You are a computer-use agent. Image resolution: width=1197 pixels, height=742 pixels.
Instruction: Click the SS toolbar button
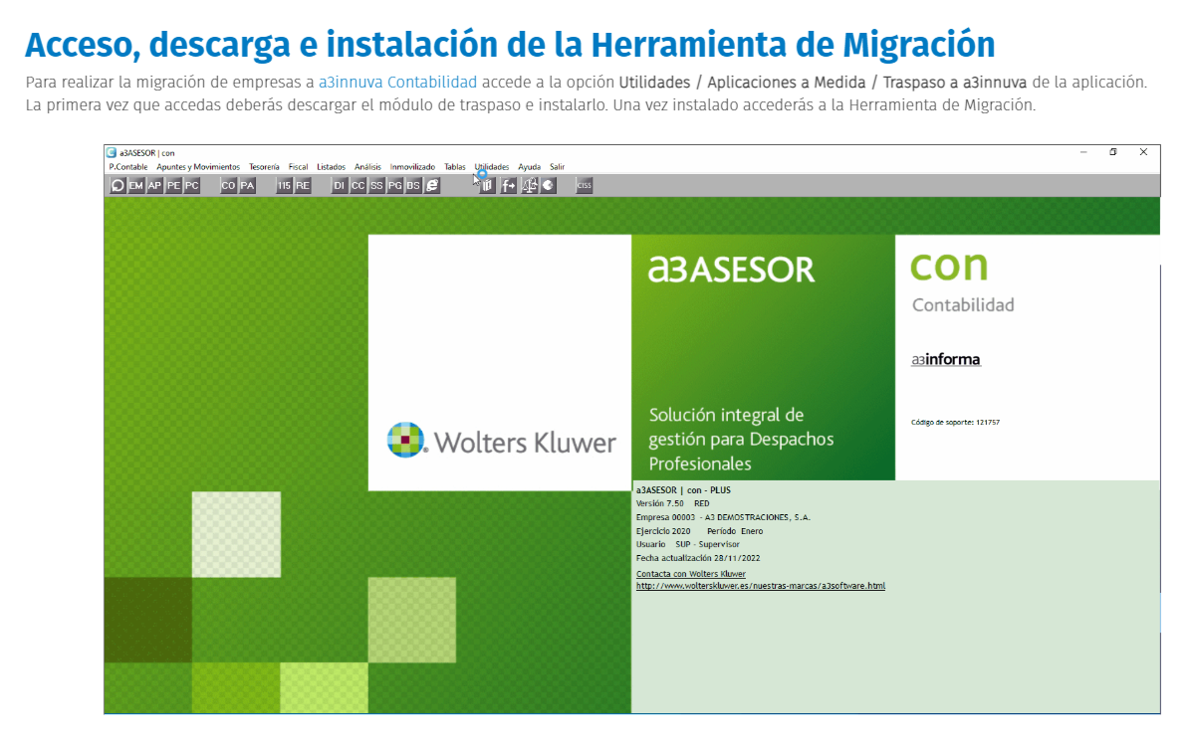tap(376, 185)
